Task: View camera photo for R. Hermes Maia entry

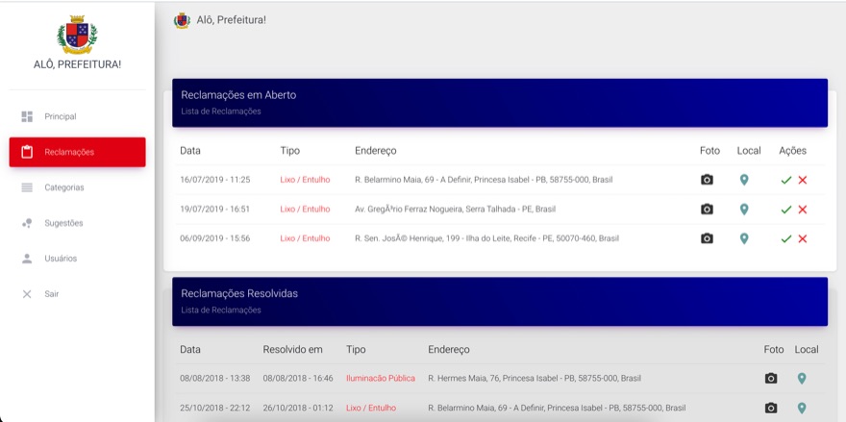Action: coord(772,379)
